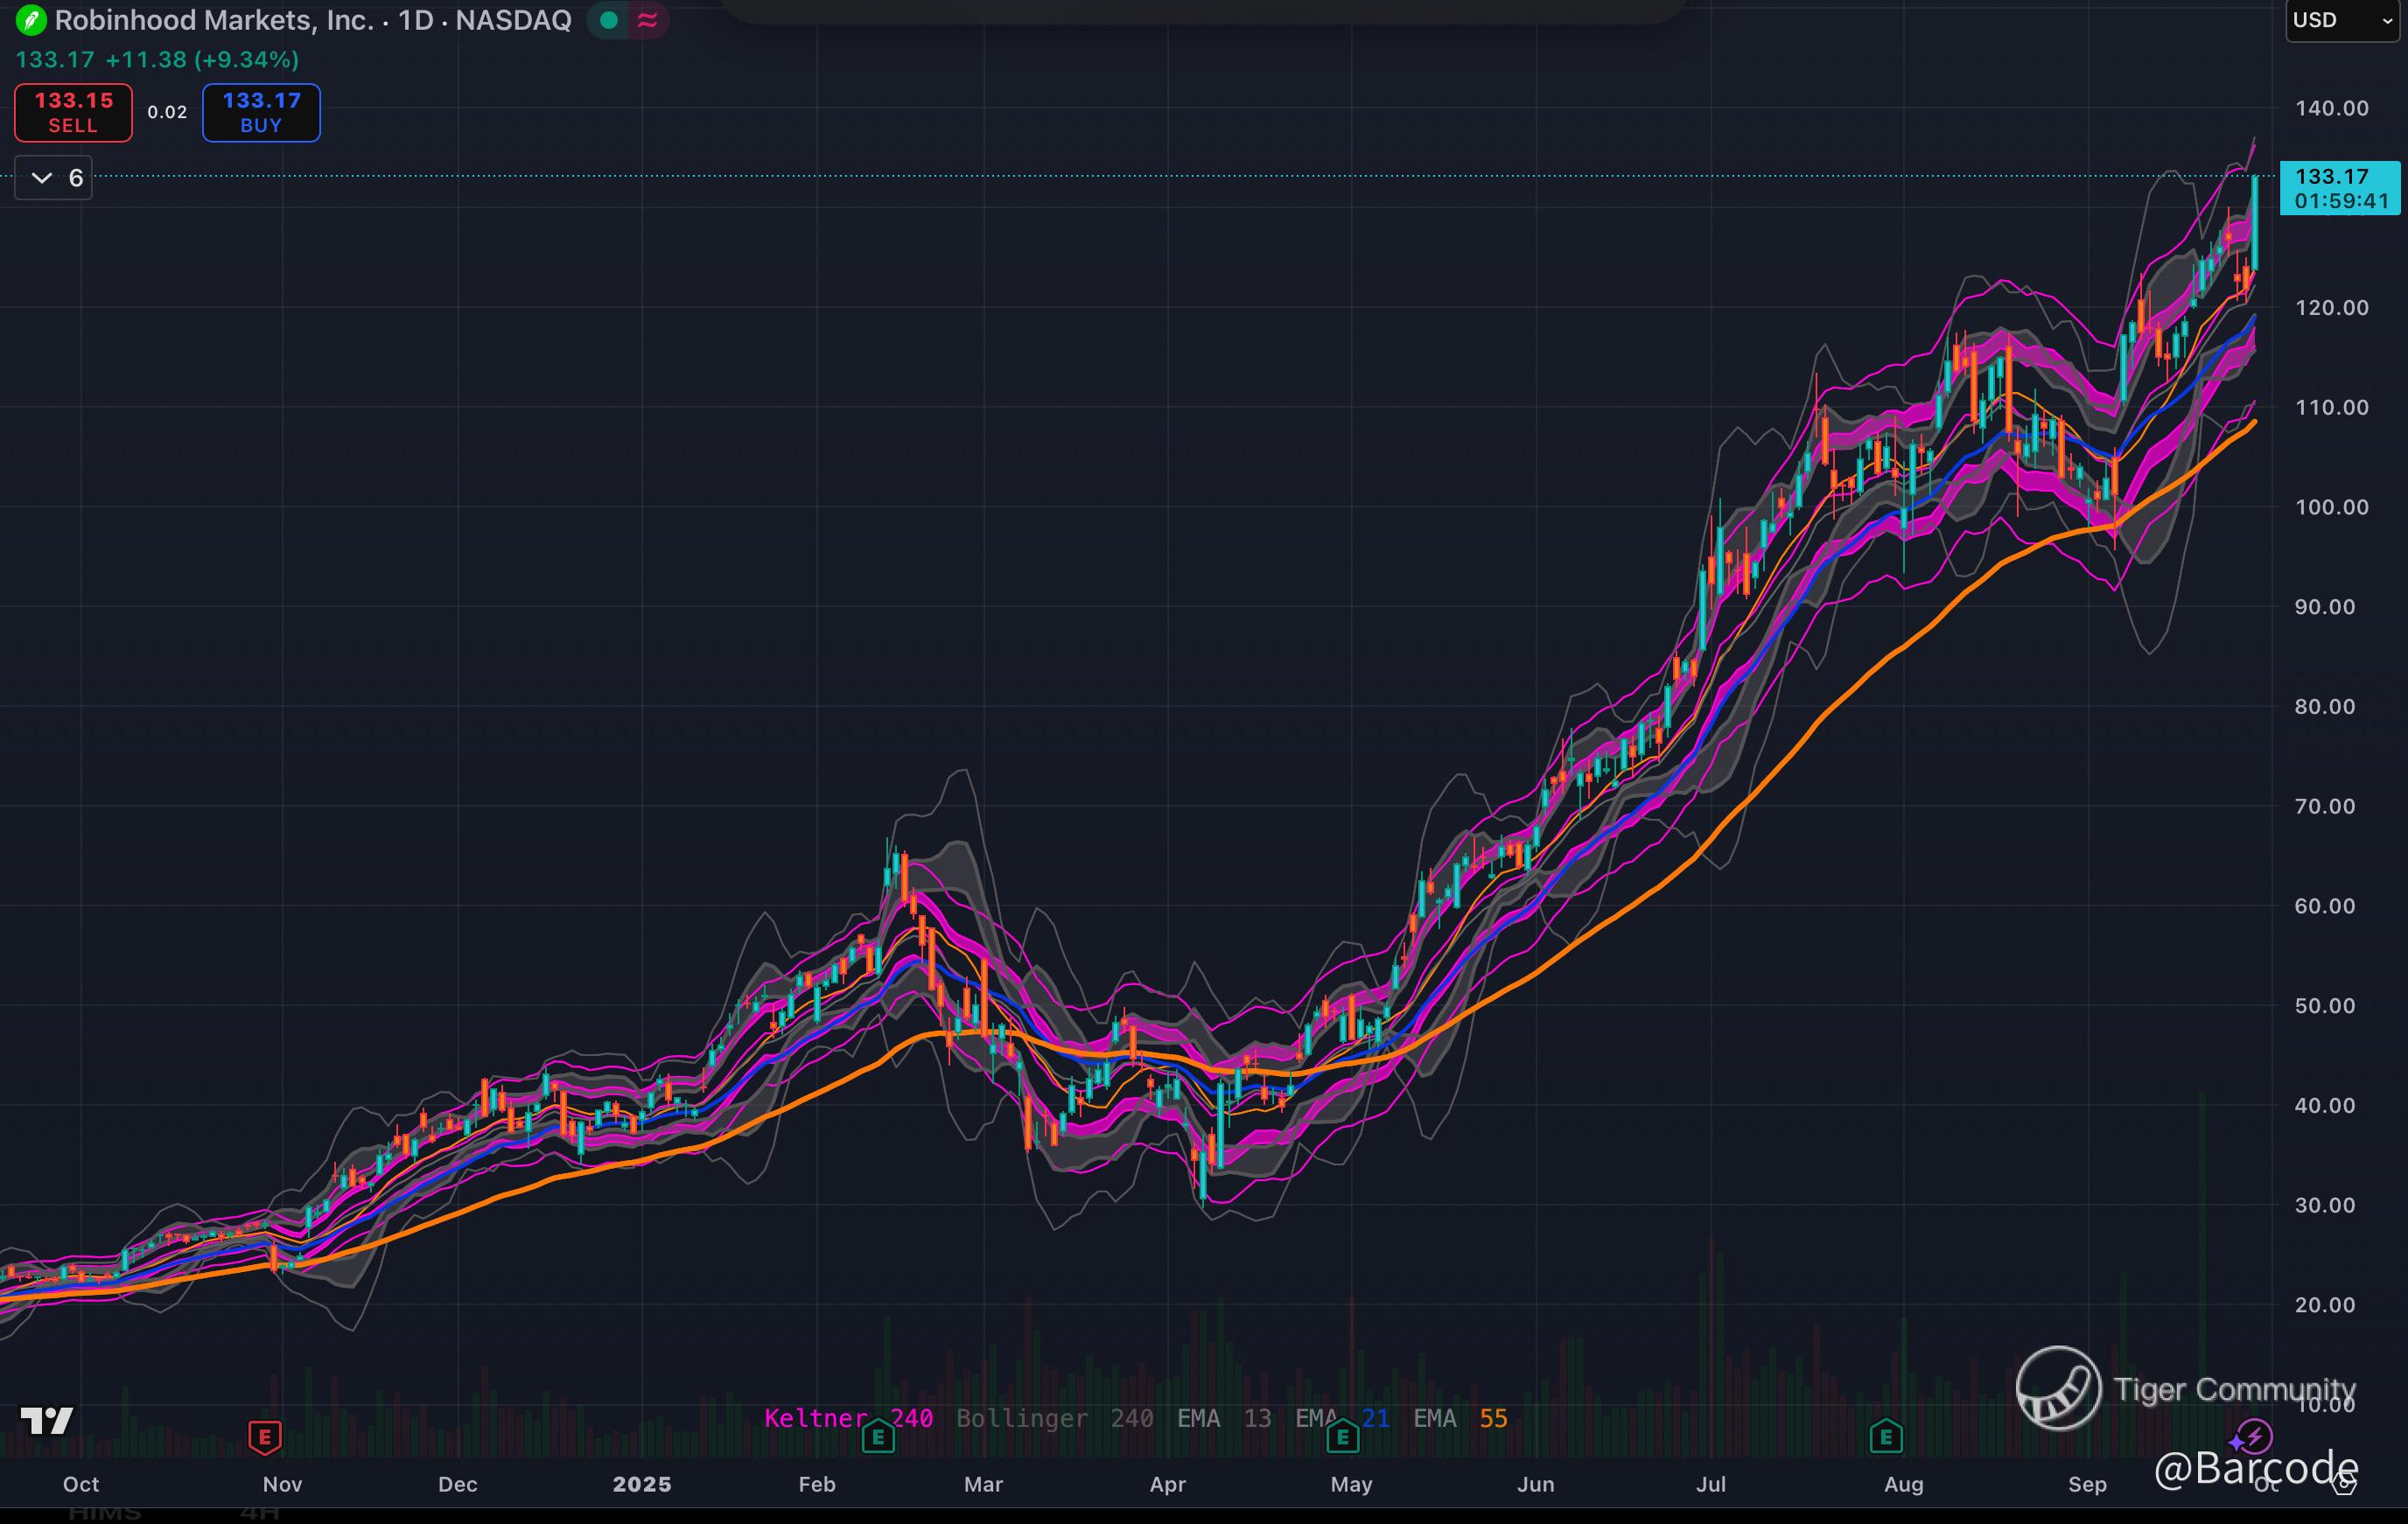This screenshot has width=2408, height=1524.
Task: Select the Bollinger 240 indicator label
Action: coord(1054,1418)
